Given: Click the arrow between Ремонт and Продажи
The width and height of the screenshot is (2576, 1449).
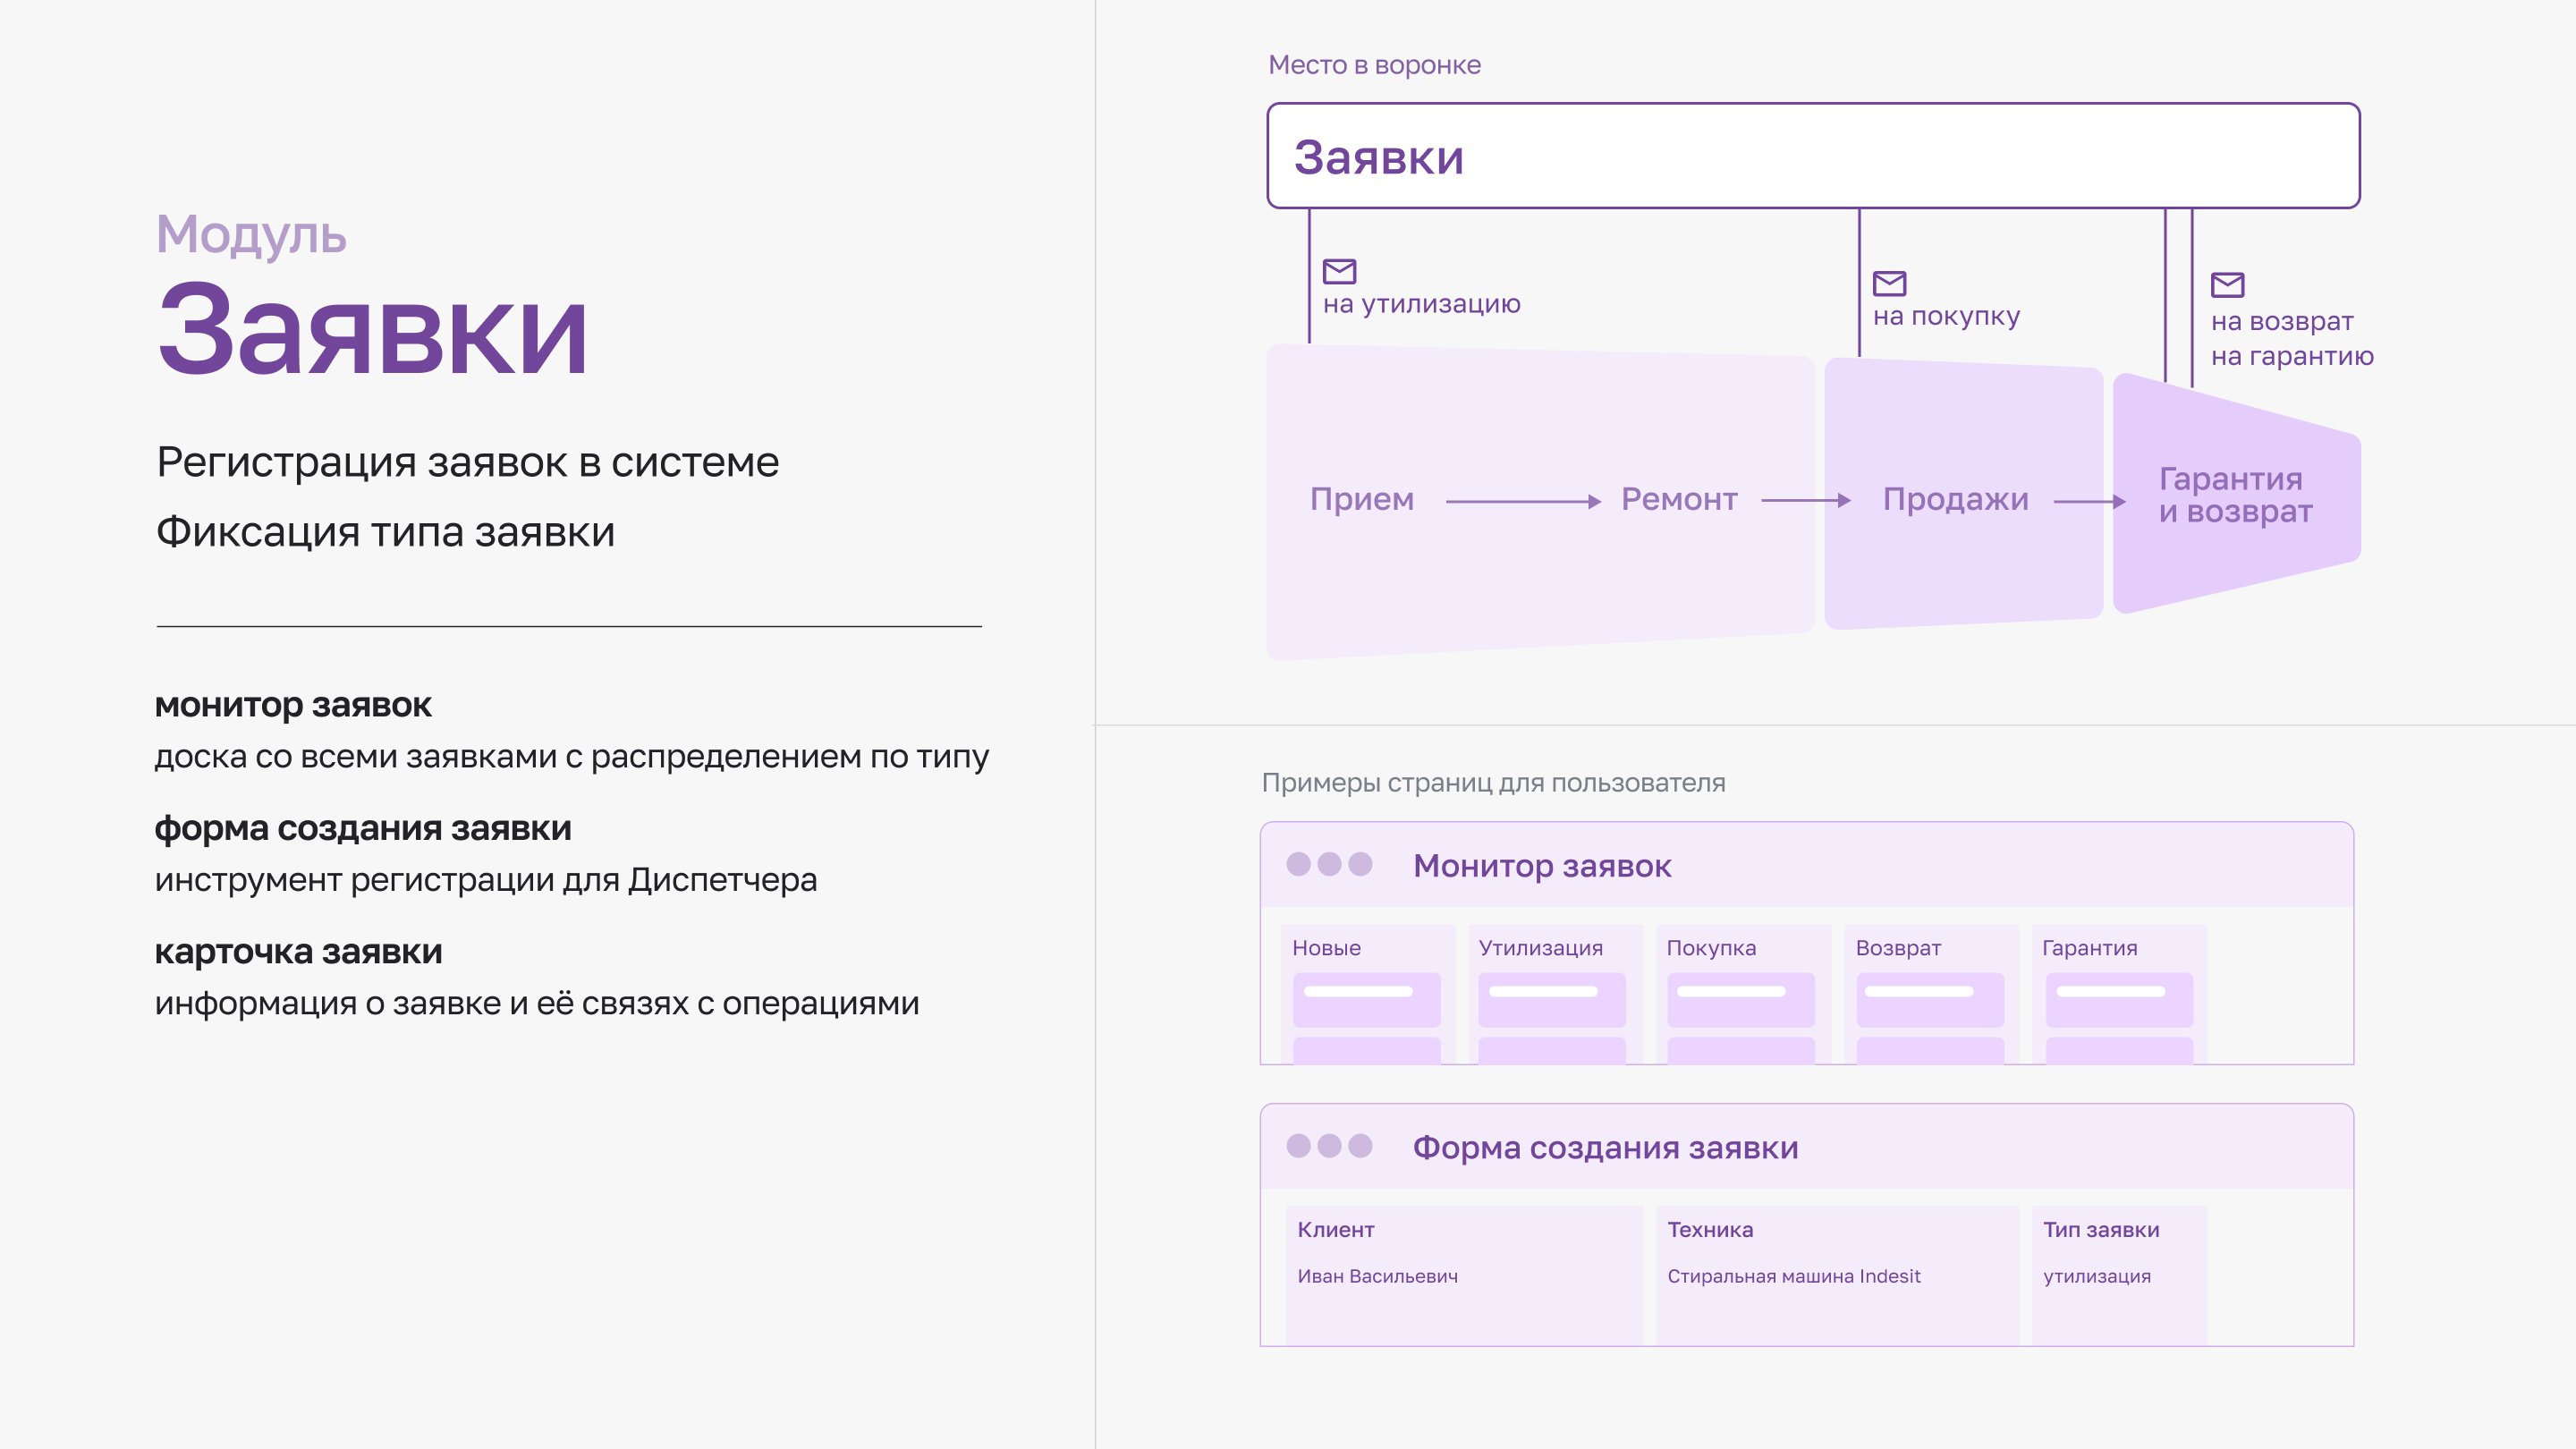Looking at the screenshot, I should pos(1805,500).
